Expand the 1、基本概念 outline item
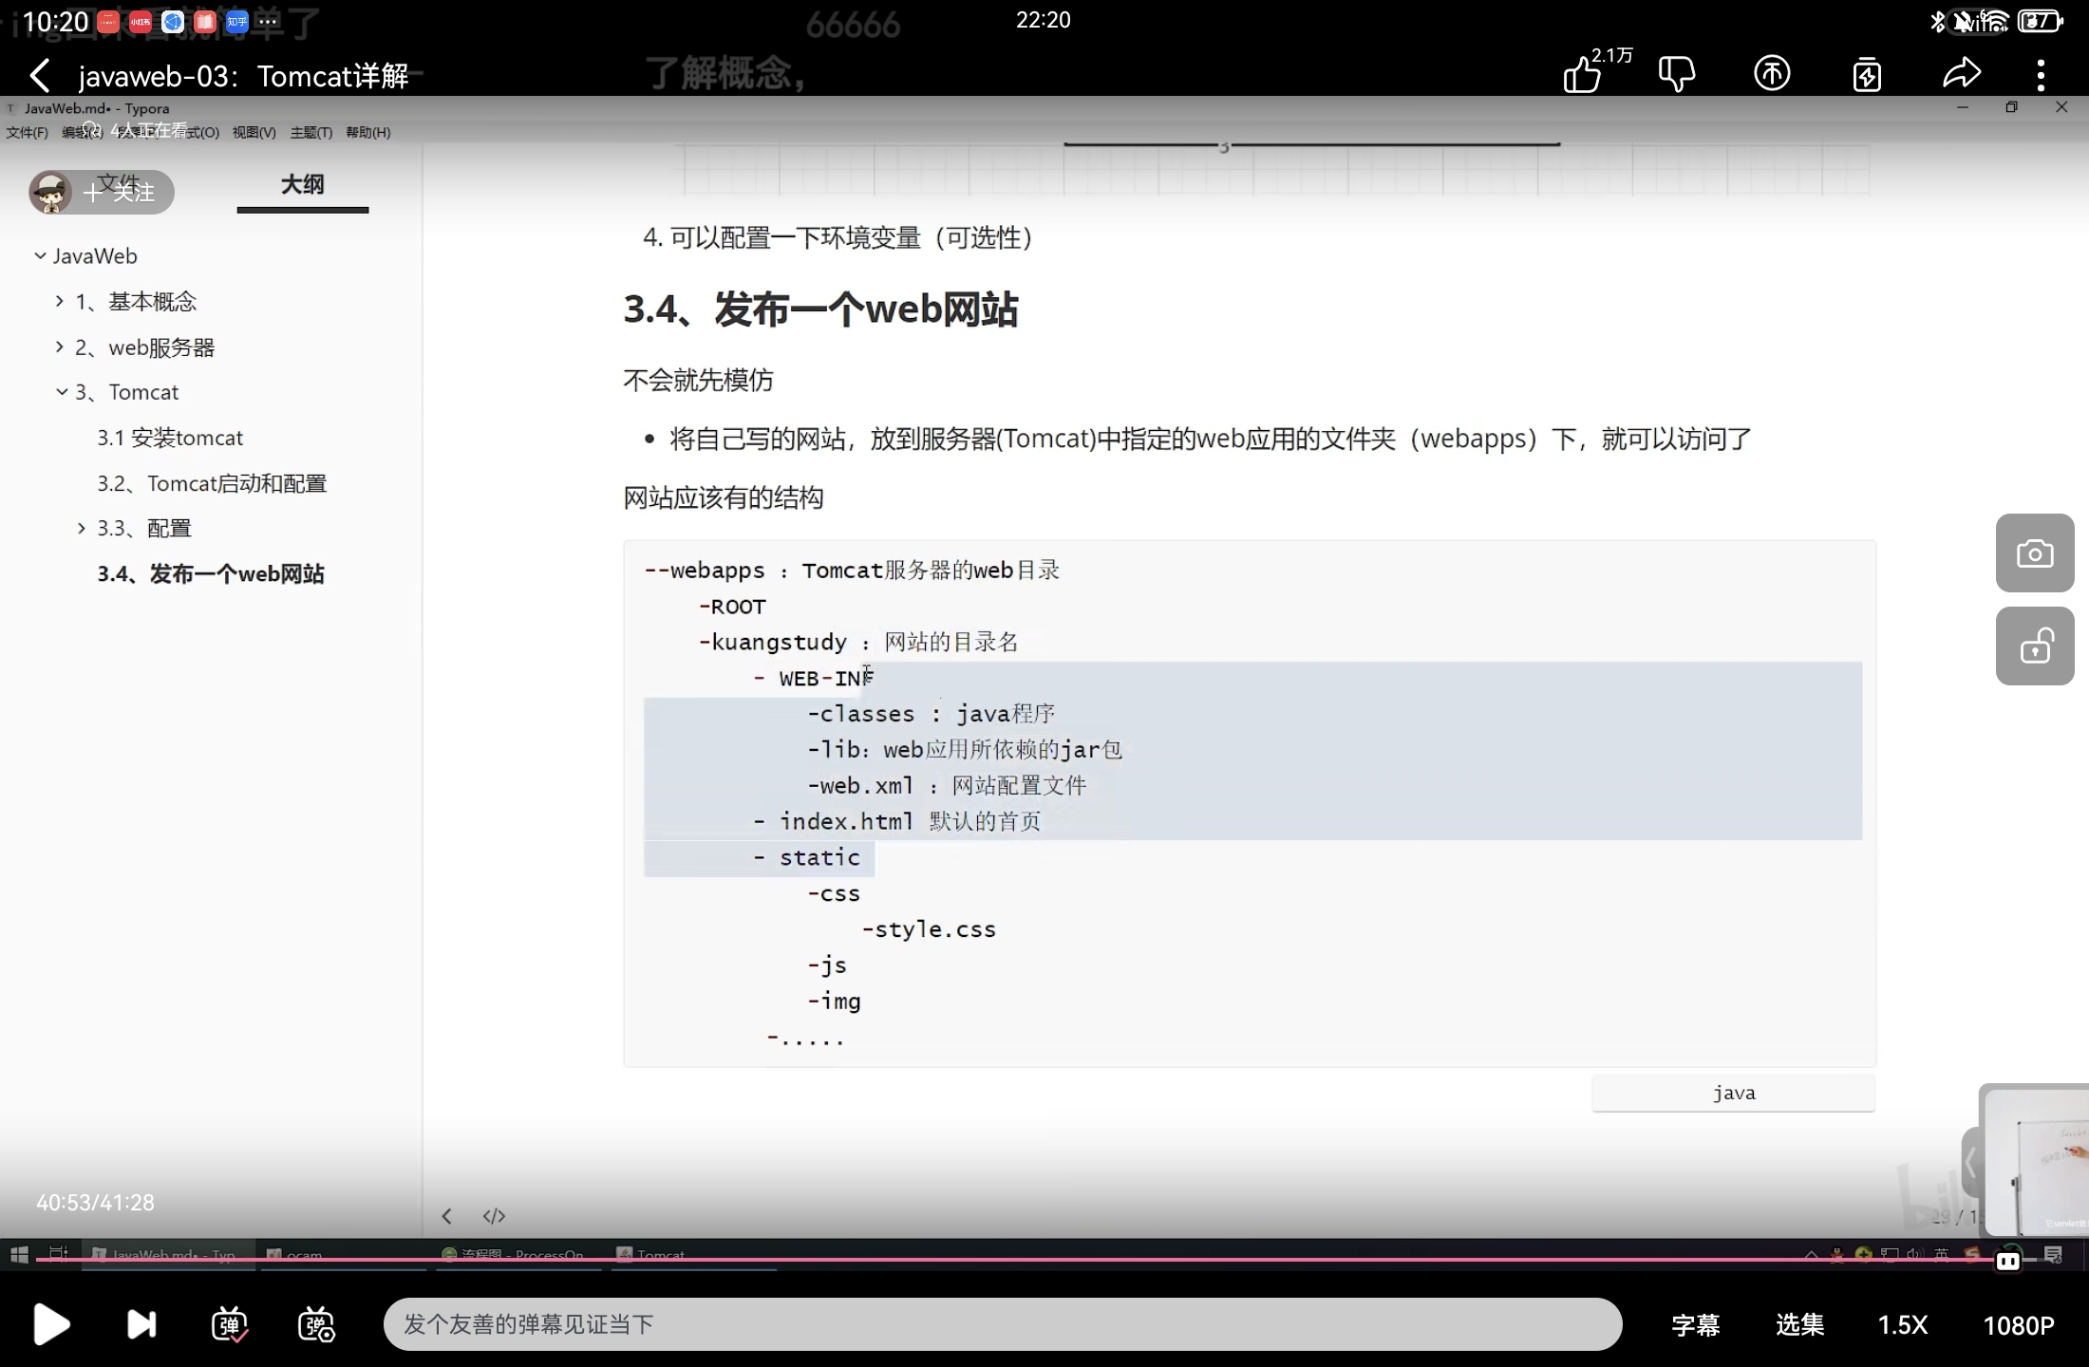This screenshot has width=2089, height=1367. (59, 301)
